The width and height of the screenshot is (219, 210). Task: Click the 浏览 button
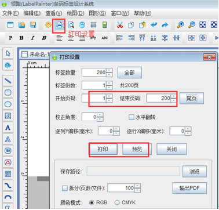pyautogui.click(x=195, y=172)
